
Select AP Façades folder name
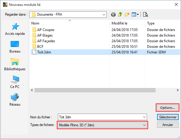[x=46, y=41]
